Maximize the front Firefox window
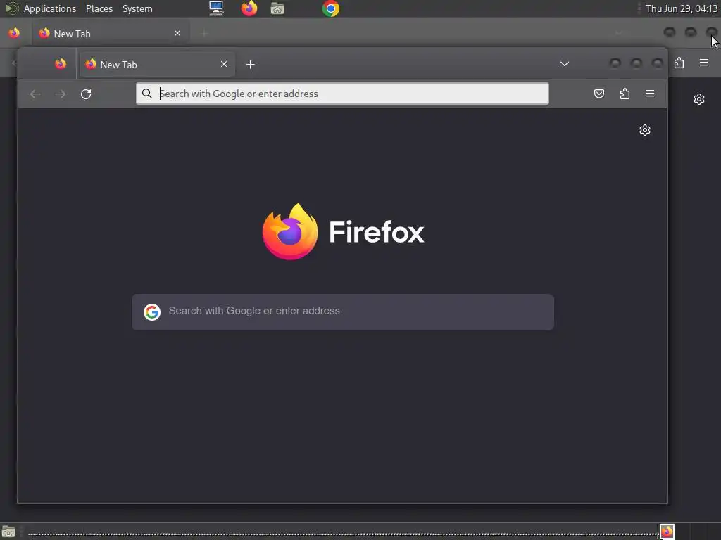The image size is (721, 540). (636, 63)
